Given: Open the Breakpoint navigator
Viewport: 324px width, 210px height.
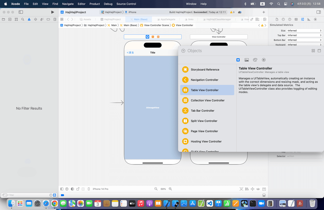Looking at the screenshot, I should 48,19.
